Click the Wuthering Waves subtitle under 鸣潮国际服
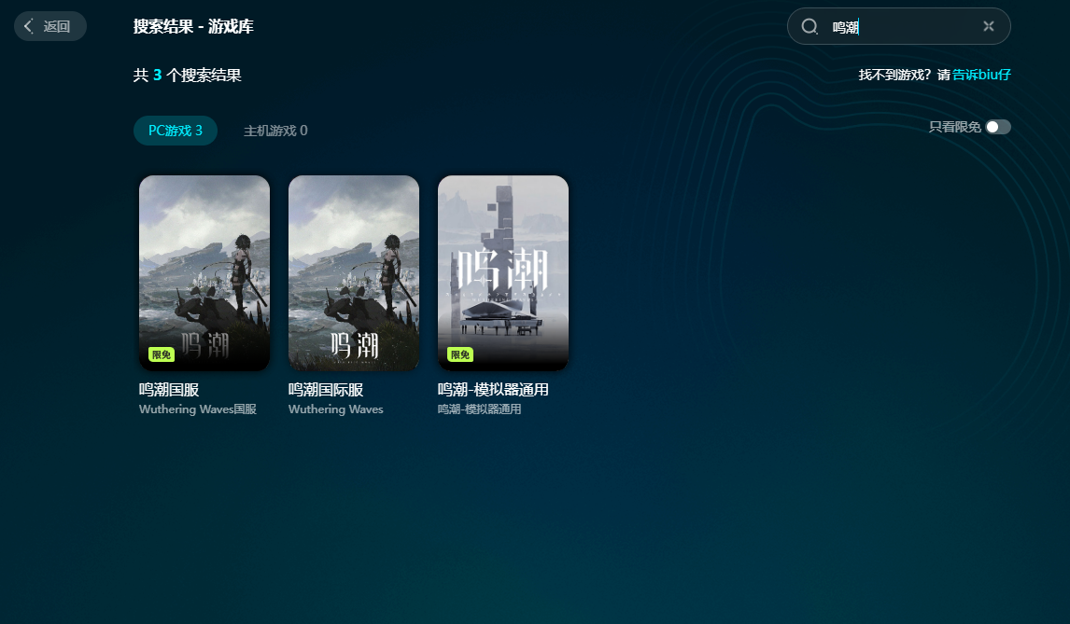The width and height of the screenshot is (1070, 624). (336, 409)
